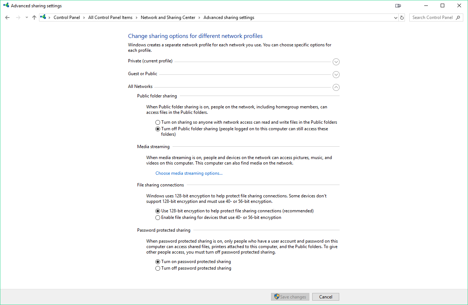Click the search magnifier icon
Screen dimensions: 468x305
click(459, 18)
